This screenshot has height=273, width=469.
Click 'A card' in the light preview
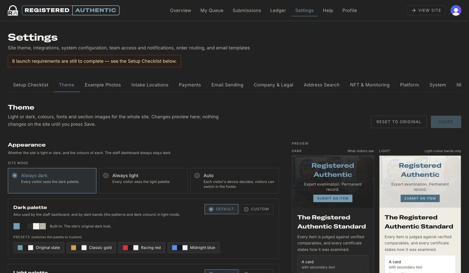(x=395, y=262)
